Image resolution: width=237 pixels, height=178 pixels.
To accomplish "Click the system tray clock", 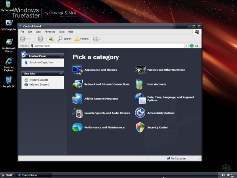I will [230, 175].
